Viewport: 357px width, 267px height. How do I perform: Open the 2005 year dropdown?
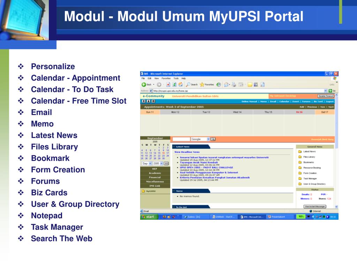point(161,163)
